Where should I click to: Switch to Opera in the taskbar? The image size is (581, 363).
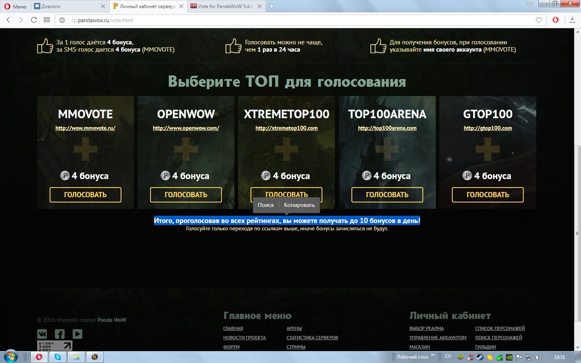click(39, 357)
